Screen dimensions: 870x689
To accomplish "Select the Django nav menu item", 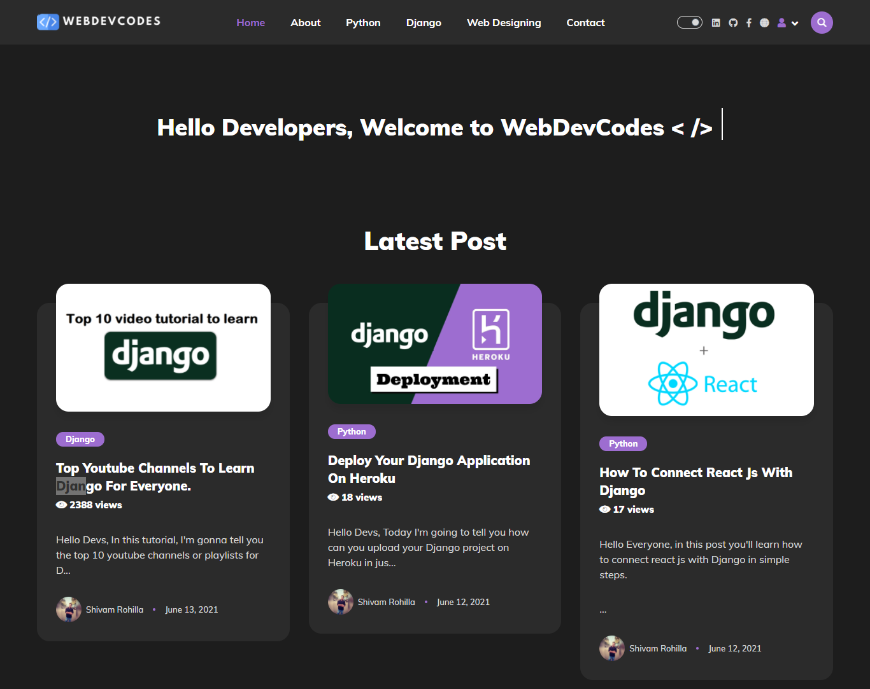I will point(424,23).
